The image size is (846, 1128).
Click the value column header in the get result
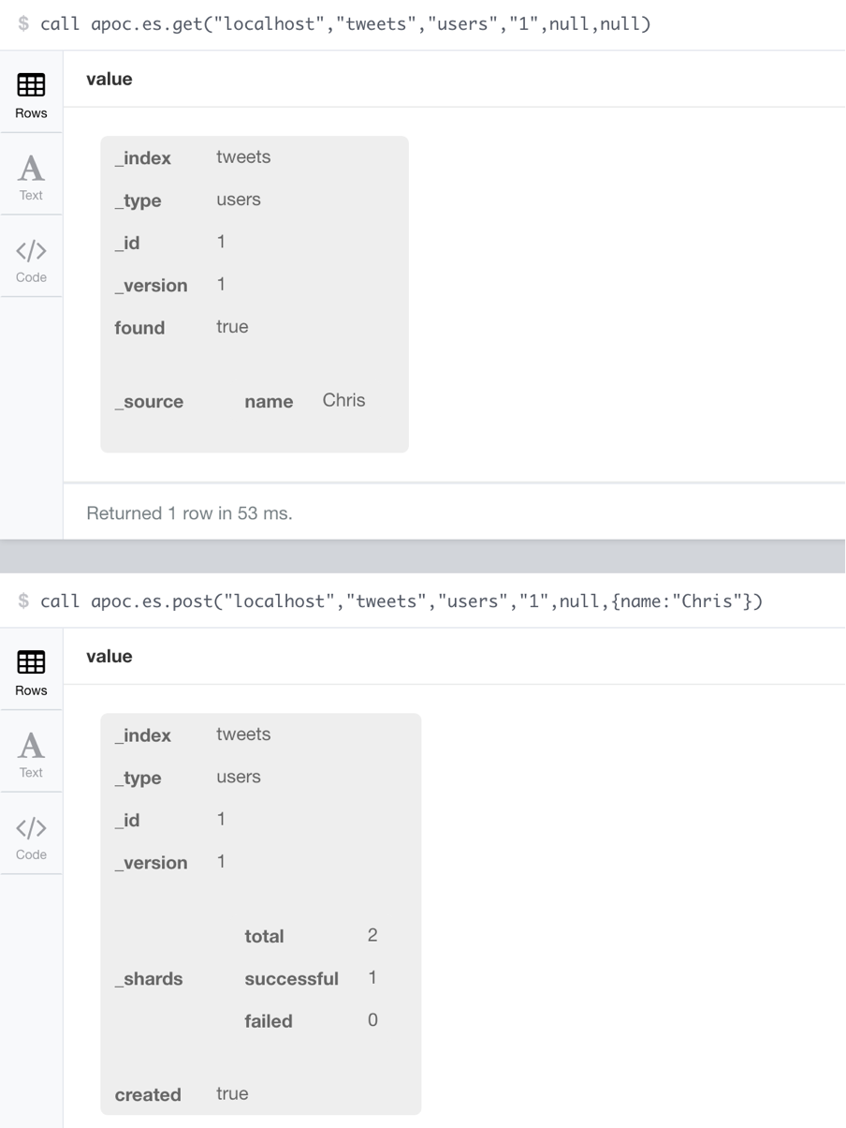pos(109,79)
